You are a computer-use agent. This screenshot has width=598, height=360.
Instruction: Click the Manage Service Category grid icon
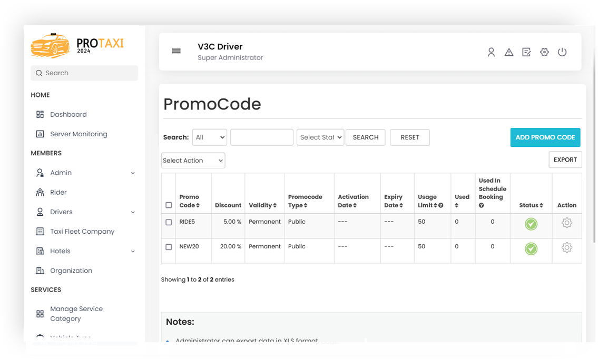coord(40,314)
